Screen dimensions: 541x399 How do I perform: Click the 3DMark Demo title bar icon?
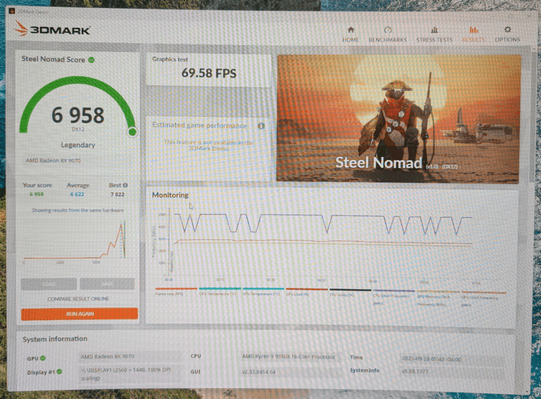[x=12, y=11]
